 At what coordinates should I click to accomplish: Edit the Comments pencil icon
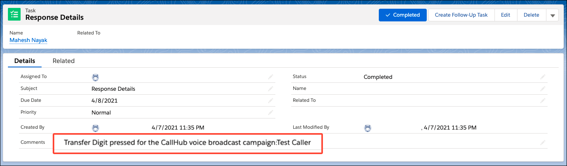(x=543, y=142)
